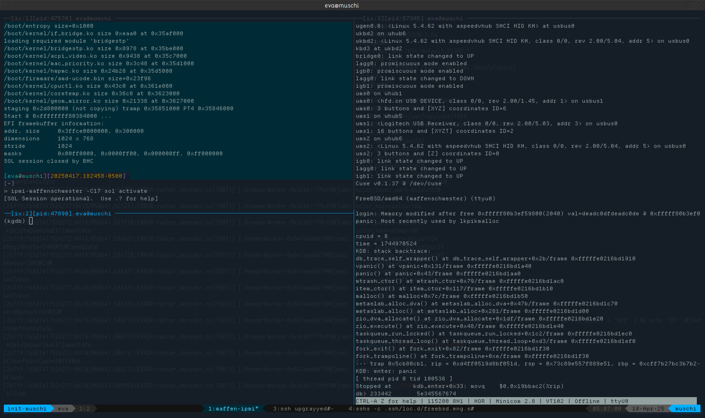Click the 'thread pid 0 tid 100536' line
The image size is (705, 418).
(x=404, y=379)
